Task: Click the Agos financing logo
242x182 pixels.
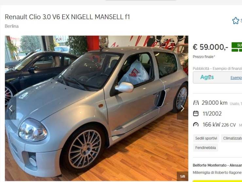Action: [x=207, y=77]
